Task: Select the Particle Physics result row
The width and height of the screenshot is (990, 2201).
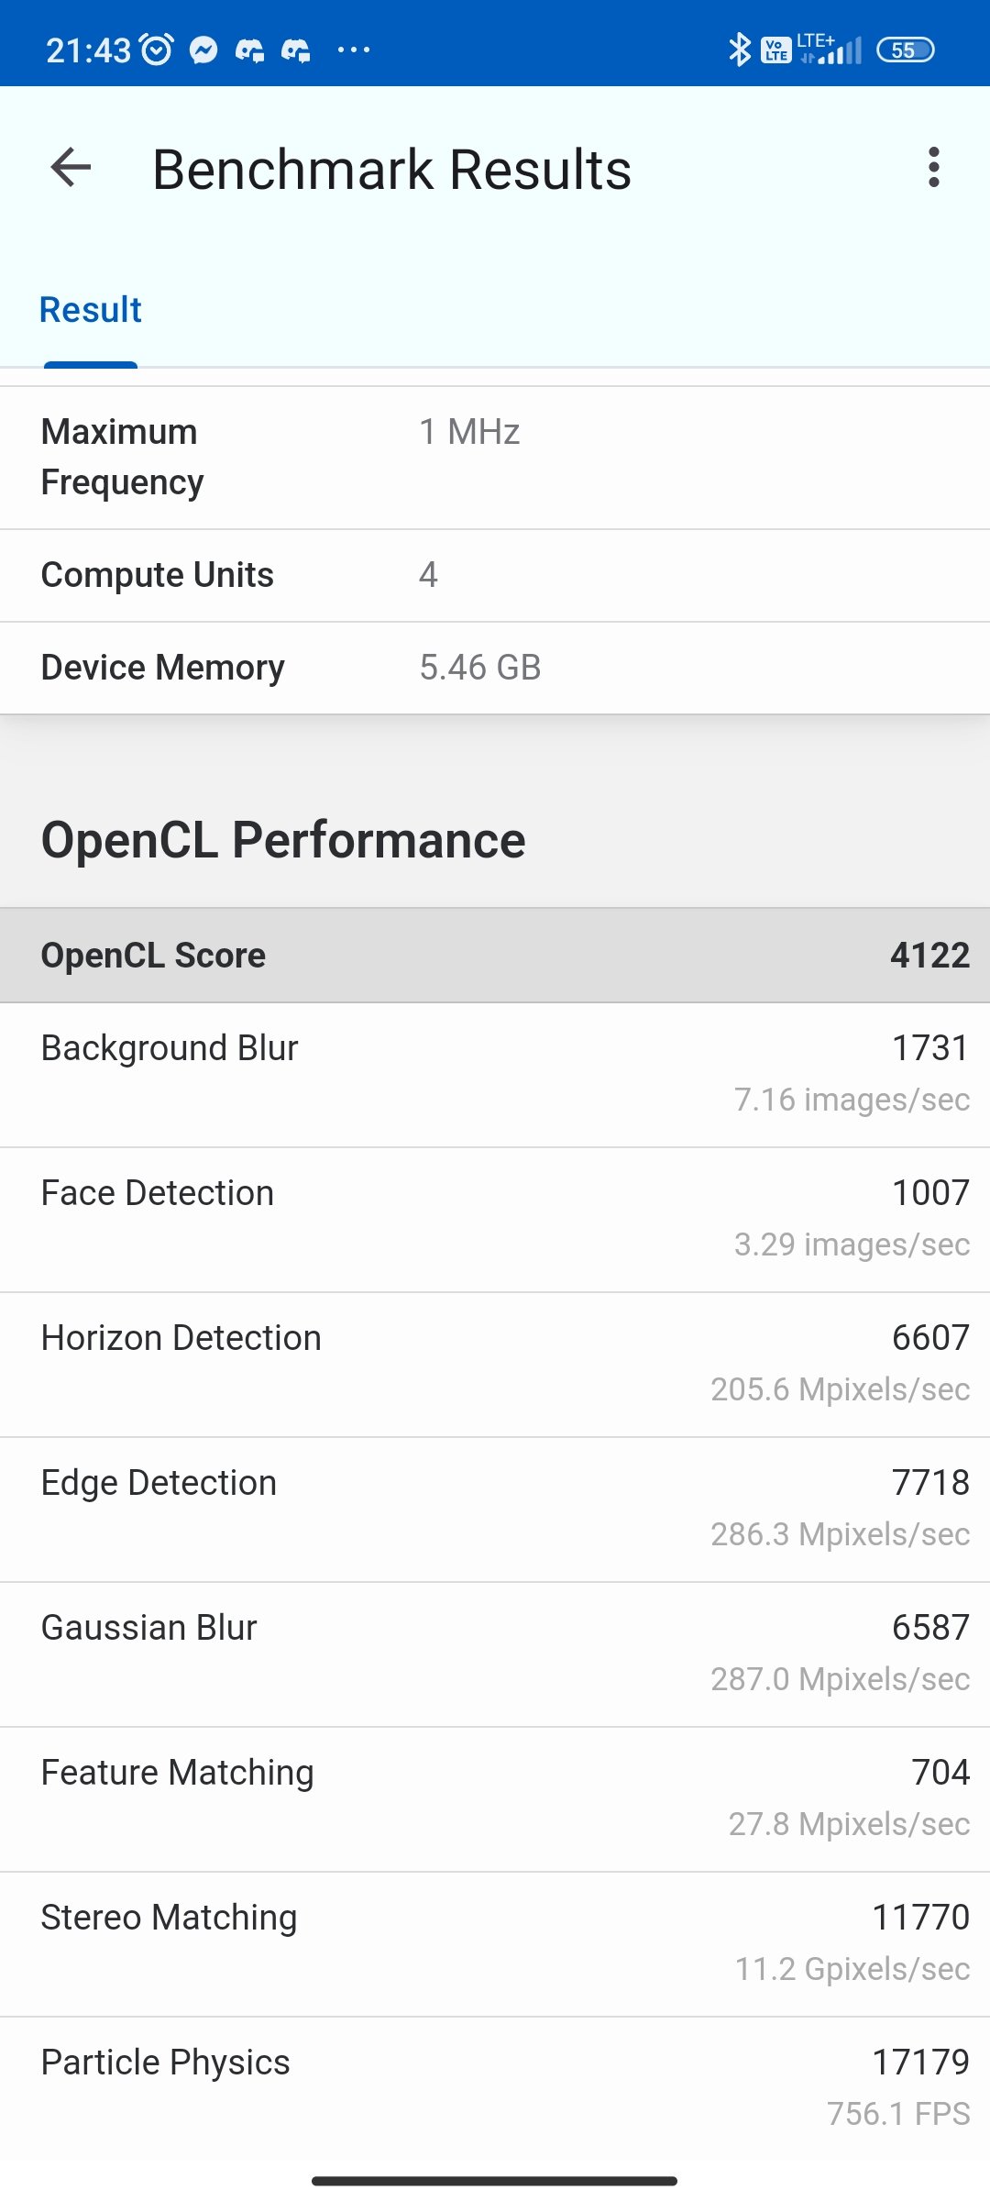Action: coord(495,2089)
